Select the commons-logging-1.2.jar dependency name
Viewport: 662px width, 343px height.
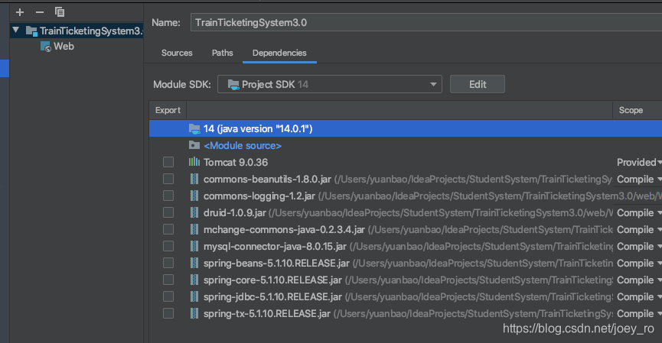point(259,196)
